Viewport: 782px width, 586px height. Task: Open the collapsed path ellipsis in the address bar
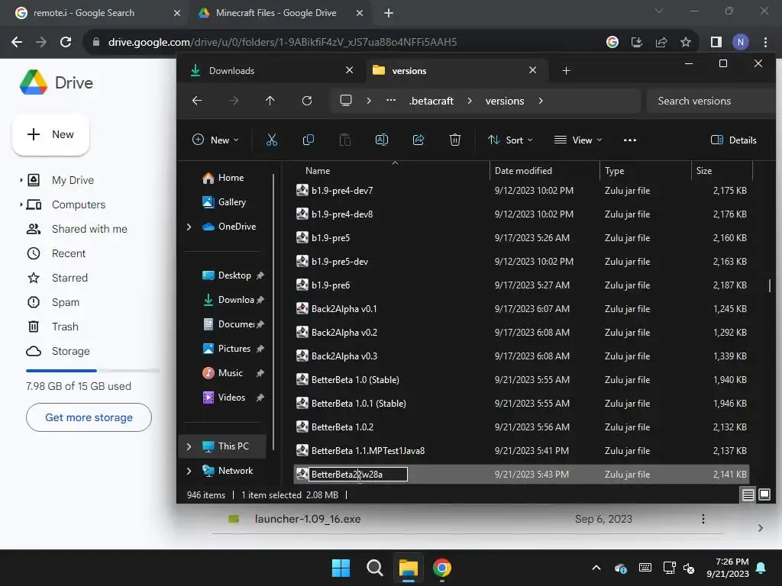[x=391, y=101]
